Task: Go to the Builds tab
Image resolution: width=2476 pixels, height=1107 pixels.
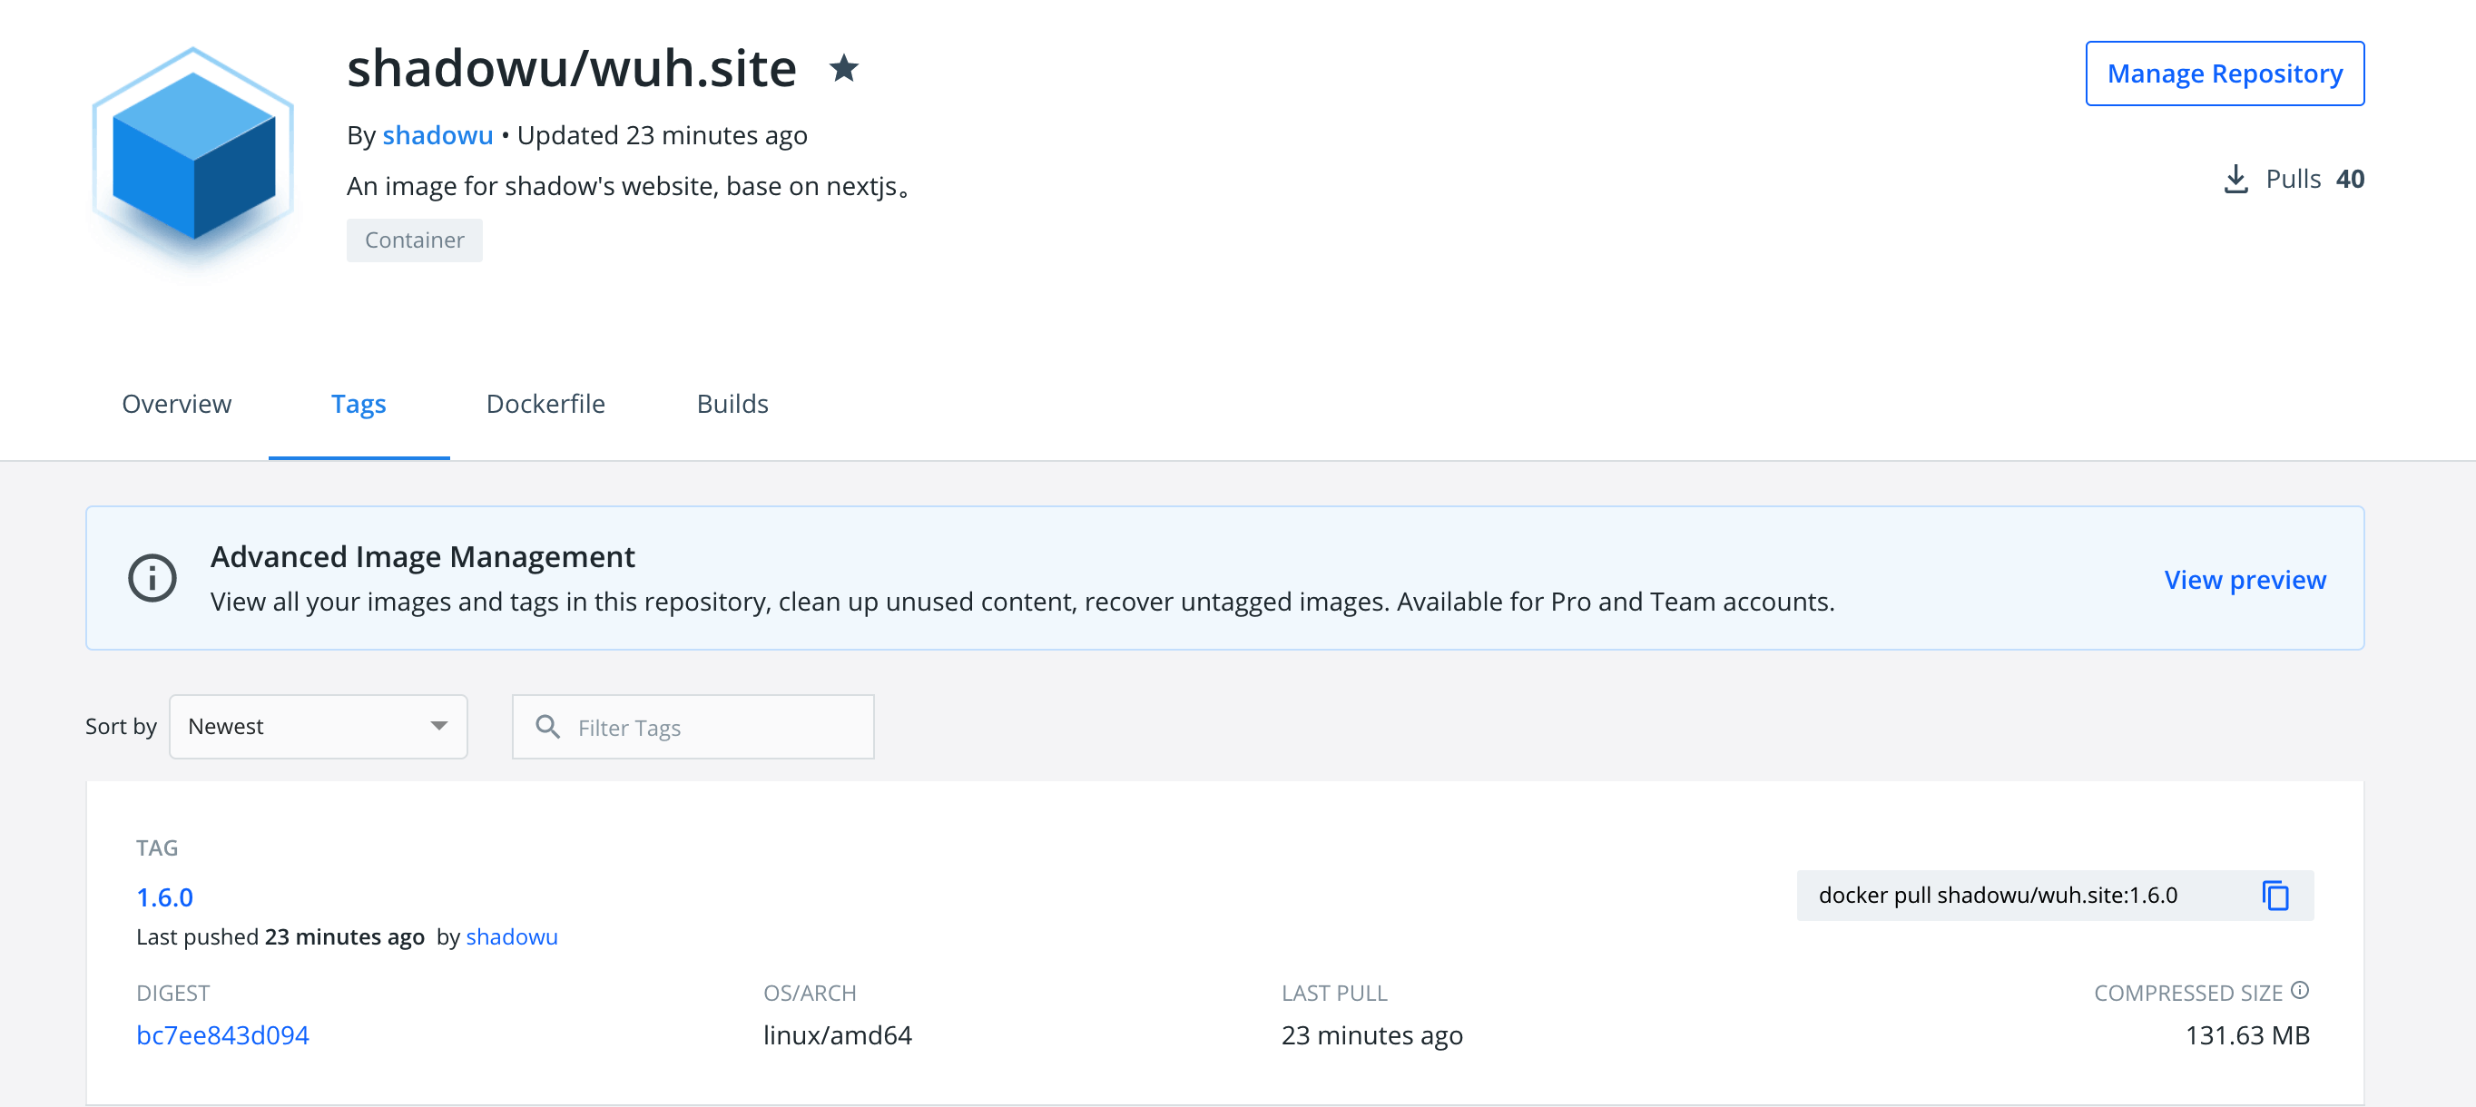Action: 732,404
